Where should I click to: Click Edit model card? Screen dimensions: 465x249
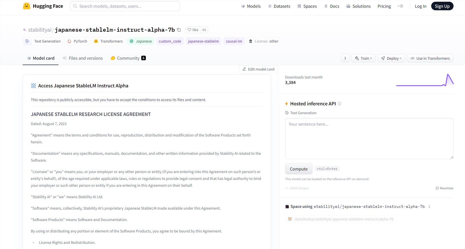(258, 69)
